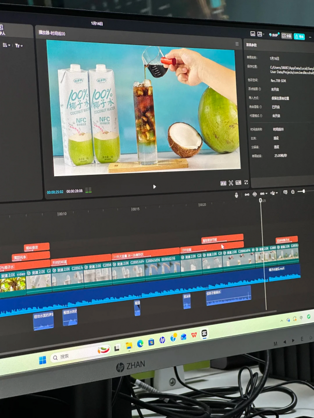Viewport: 314px width, 418px height.
Task: Click the preview zoom magnifier frame icon
Action: 231,183
